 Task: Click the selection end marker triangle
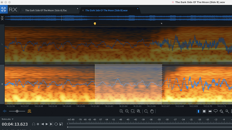click(x=162, y=23)
